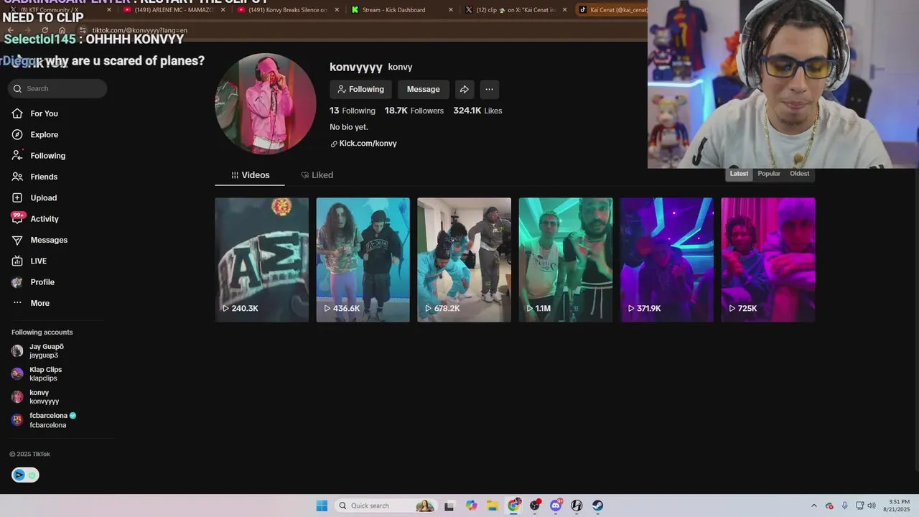The image size is (919, 517).
Task: Click the browser address bar
Action: pyautogui.click(x=359, y=30)
